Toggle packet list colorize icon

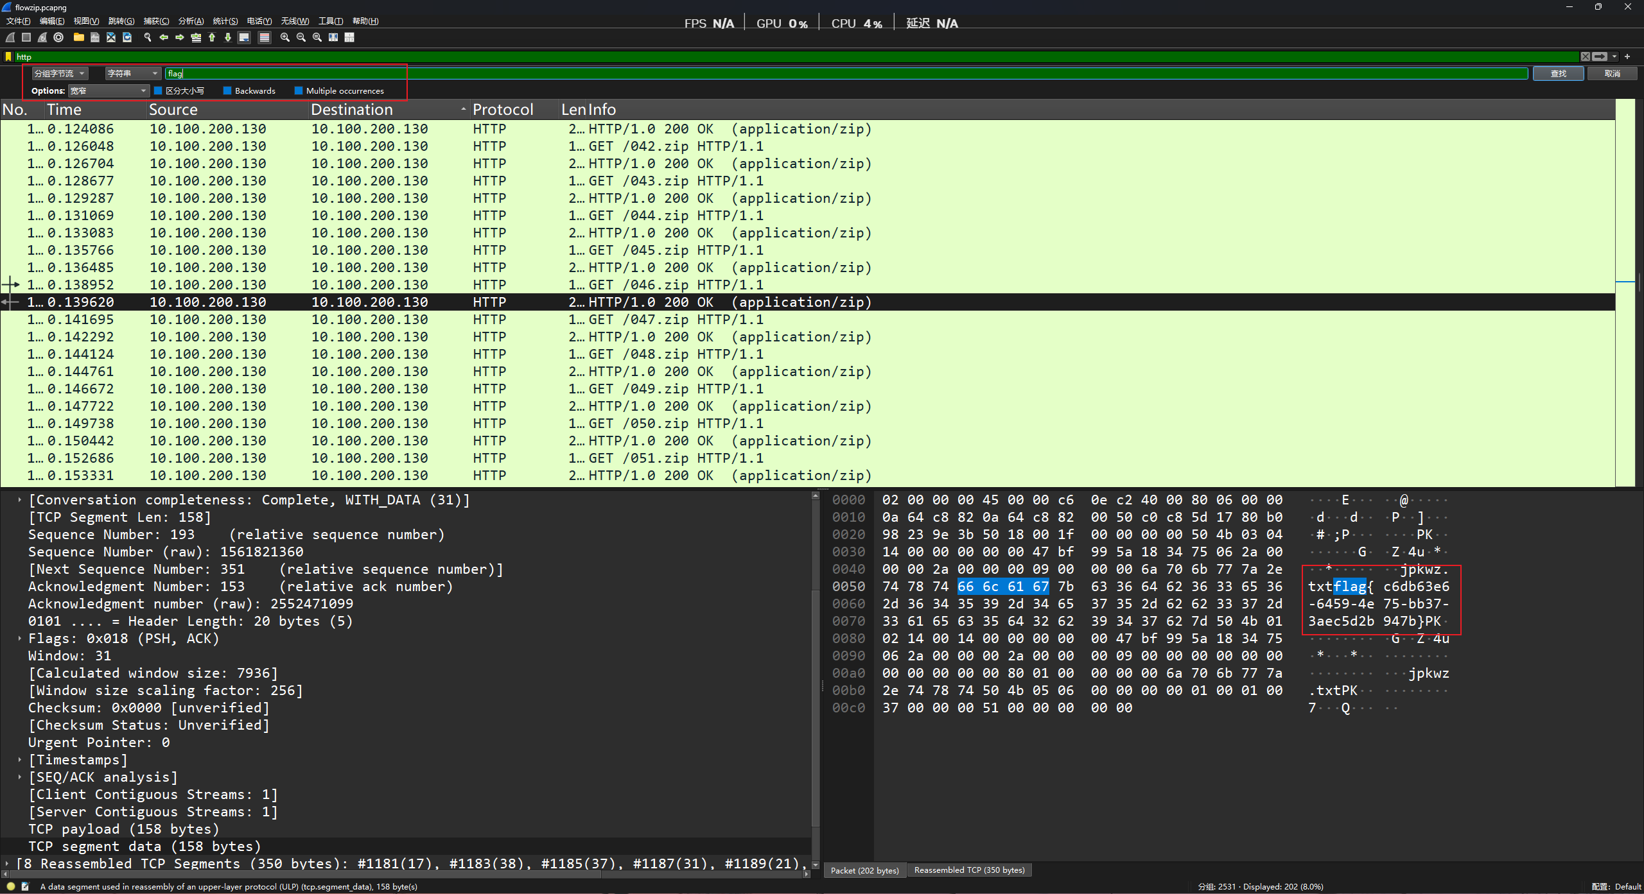coord(264,37)
